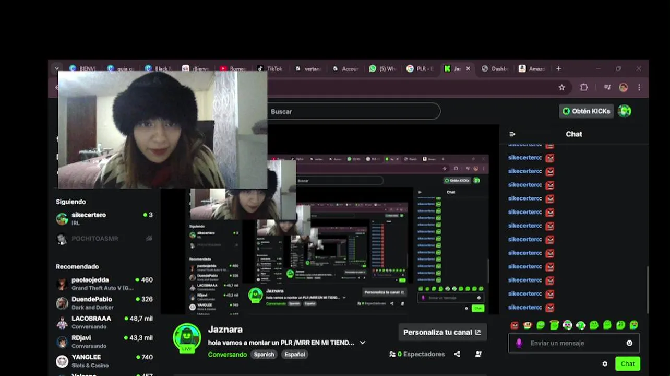This screenshot has width=670, height=376.
Task: Click the chat panel scrollbar
Action: 647,290
